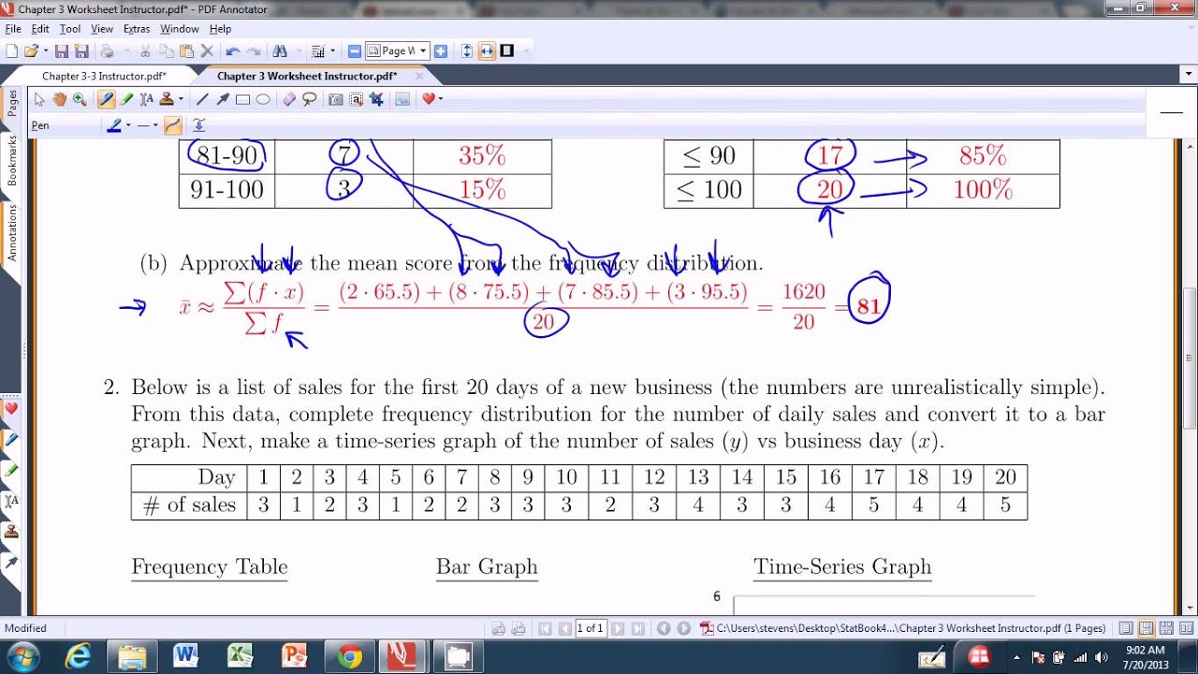Click the blue zoom out minus button
Screen dimensions: 1198x674
point(355,51)
